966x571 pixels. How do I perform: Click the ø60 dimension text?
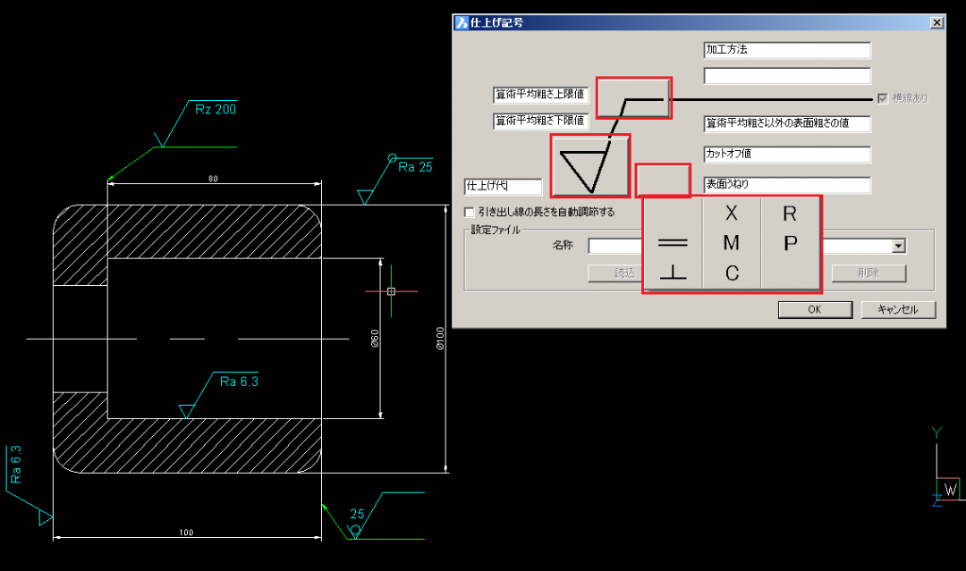coord(375,339)
